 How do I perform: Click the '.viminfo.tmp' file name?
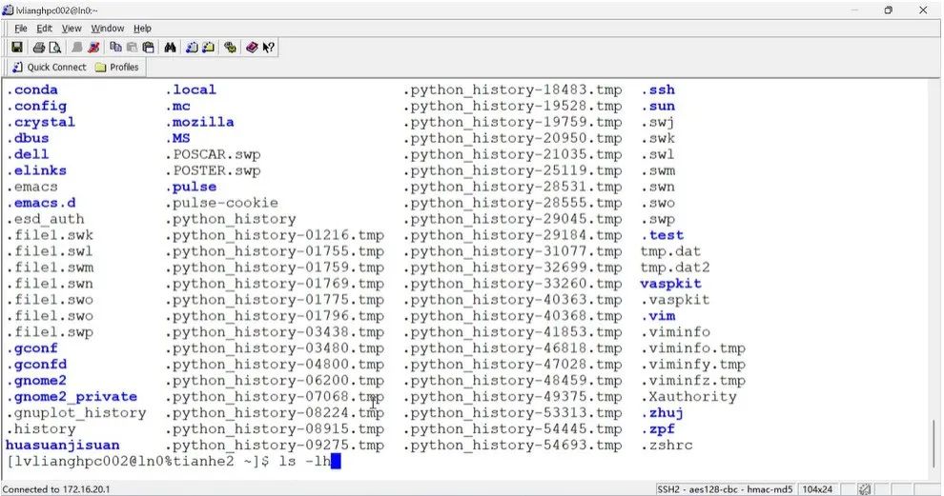pos(693,348)
